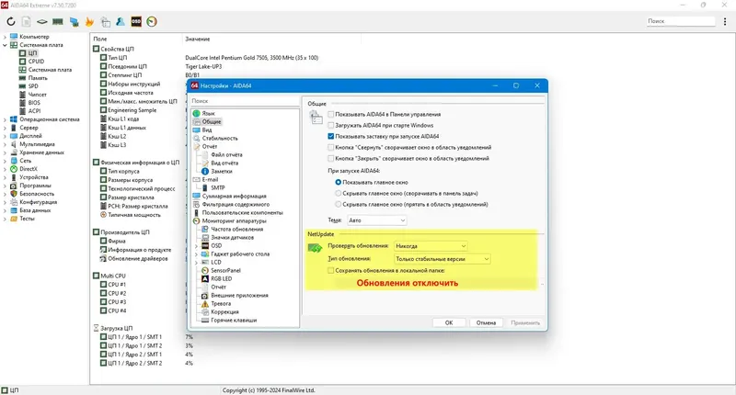Open Горячие клавиши settings page
This screenshot has height=395, width=736.
[234, 320]
